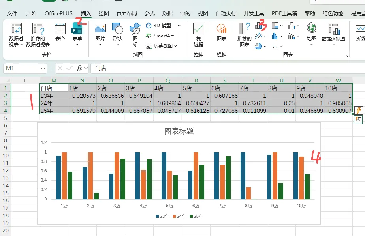365x236 pixels.
Task: Click the 23年 legend entry
Action: [x=163, y=217]
